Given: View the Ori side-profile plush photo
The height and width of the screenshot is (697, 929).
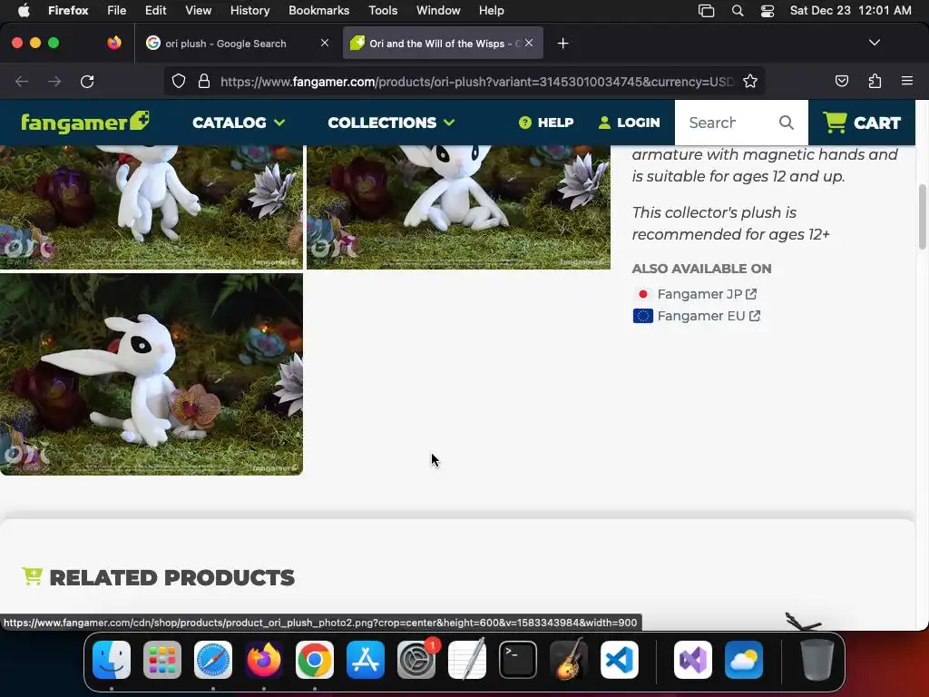Looking at the screenshot, I should (x=152, y=374).
